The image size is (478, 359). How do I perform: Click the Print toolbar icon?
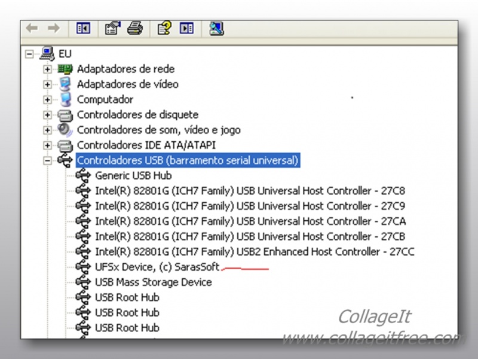coord(135,28)
